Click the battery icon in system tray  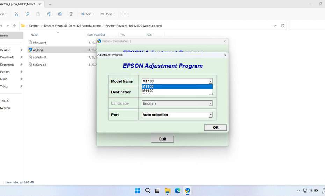(316, 190)
